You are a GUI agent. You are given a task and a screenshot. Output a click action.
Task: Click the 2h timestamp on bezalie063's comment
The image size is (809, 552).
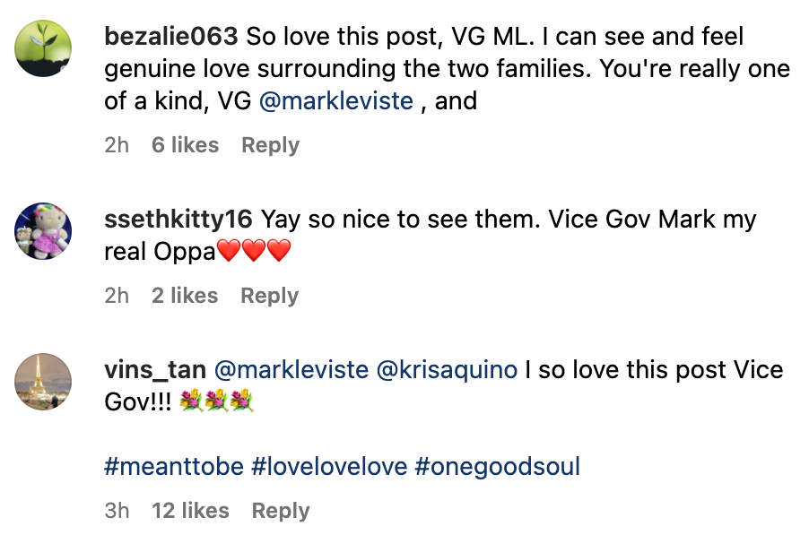117,145
